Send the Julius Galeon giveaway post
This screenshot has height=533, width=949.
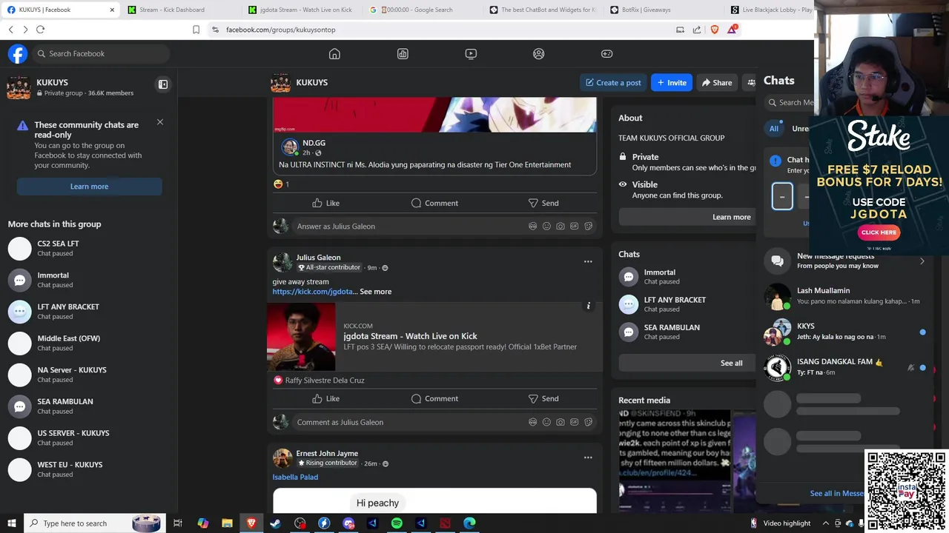tap(543, 398)
